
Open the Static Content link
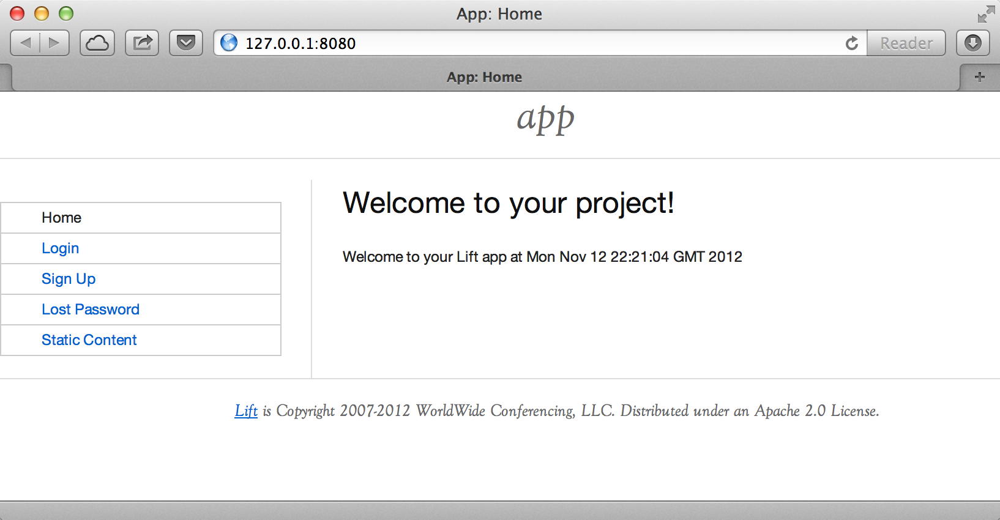(x=89, y=340)
